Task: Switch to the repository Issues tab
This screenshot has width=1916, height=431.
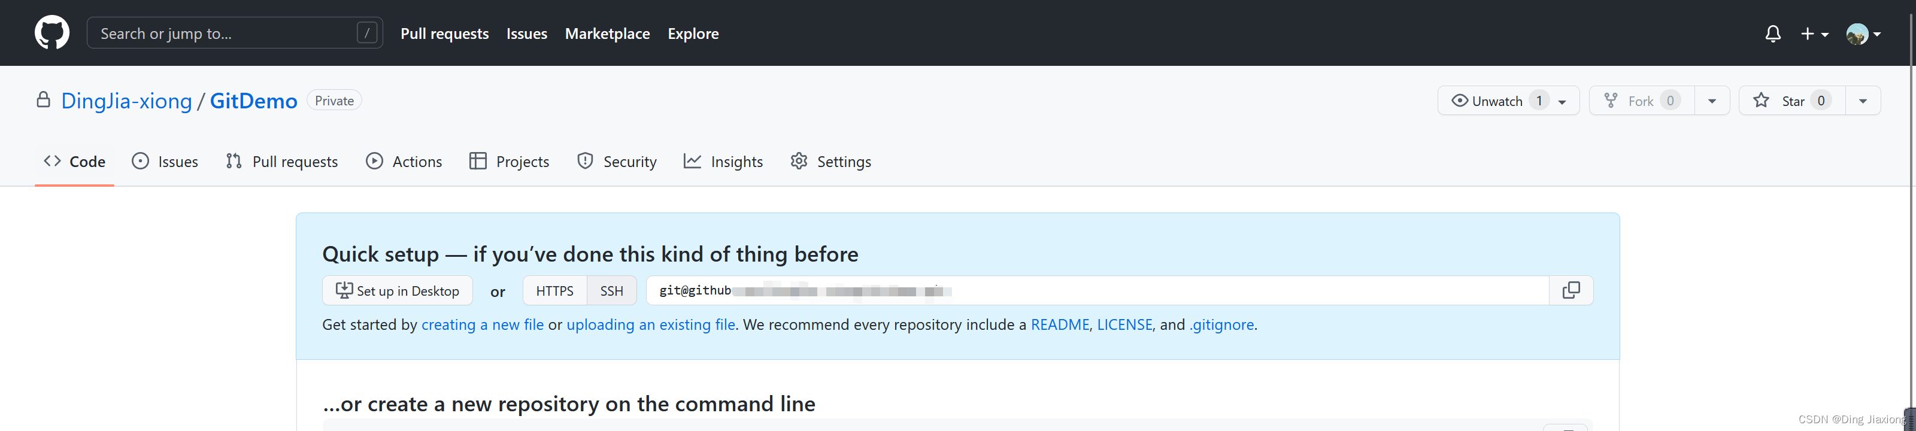Action: [165, 161]
